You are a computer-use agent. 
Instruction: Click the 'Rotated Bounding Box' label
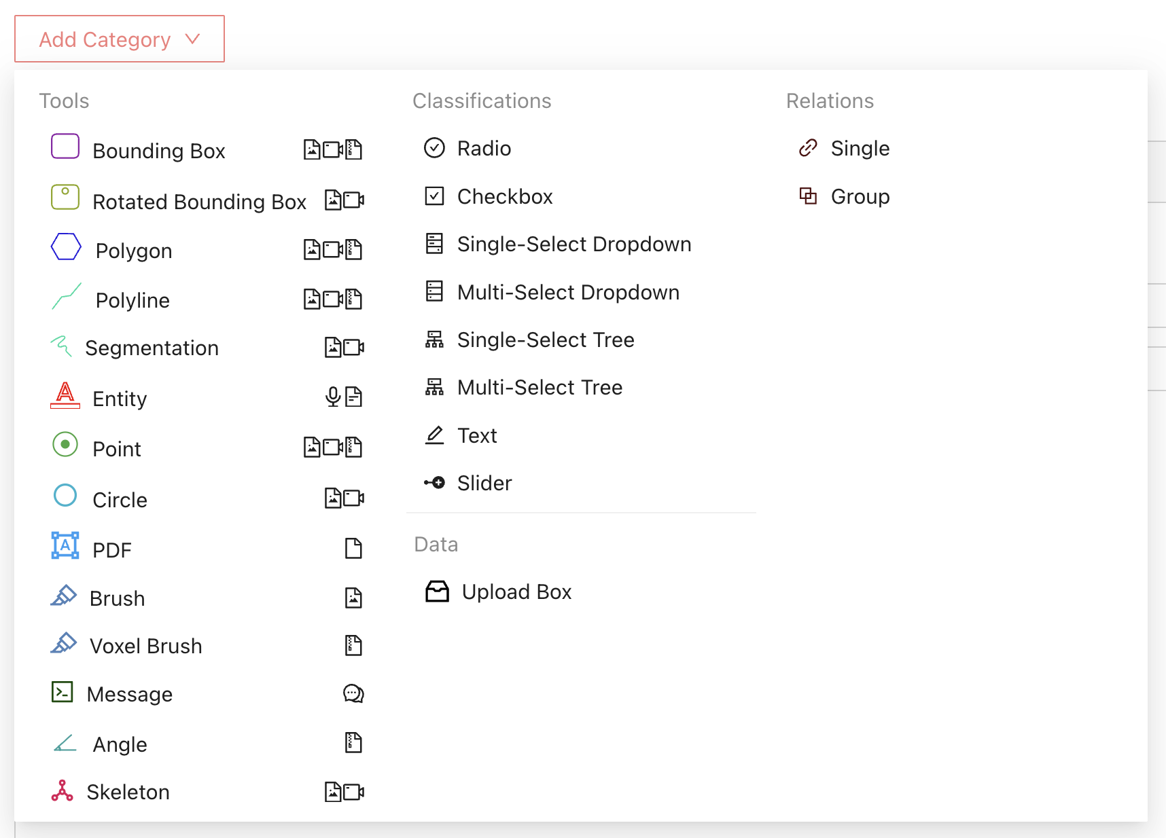coord(200,202)
